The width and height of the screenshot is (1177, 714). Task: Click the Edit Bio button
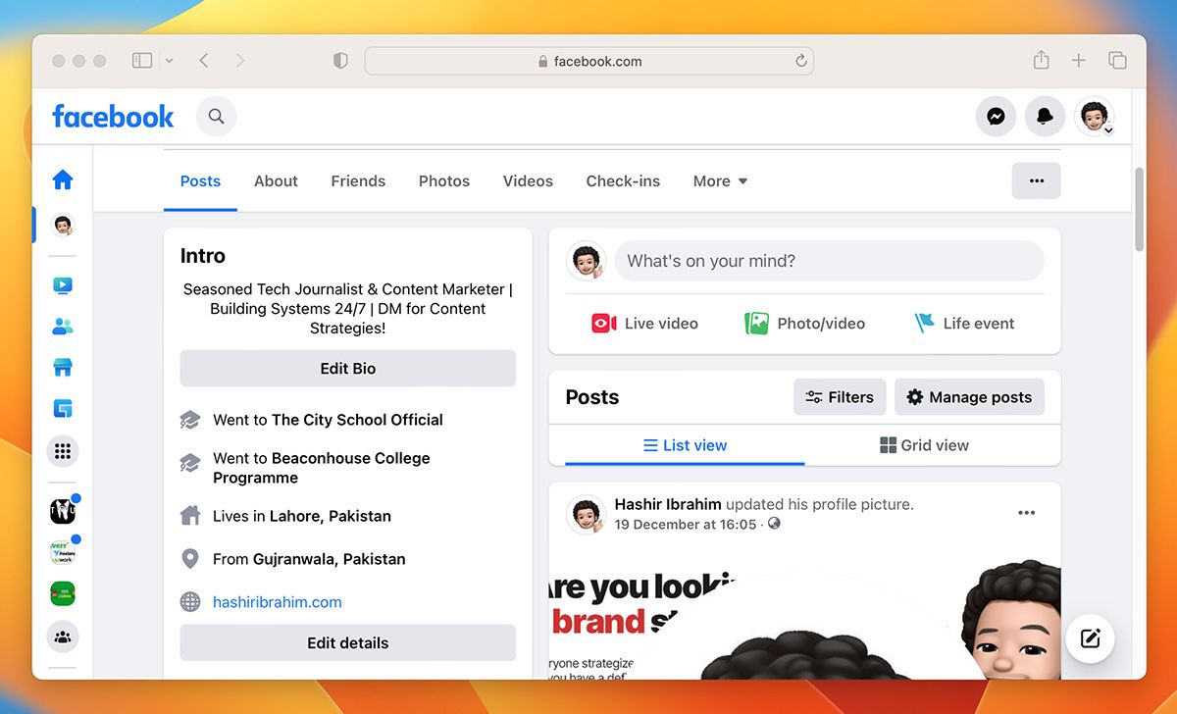[x=348, y=369]
